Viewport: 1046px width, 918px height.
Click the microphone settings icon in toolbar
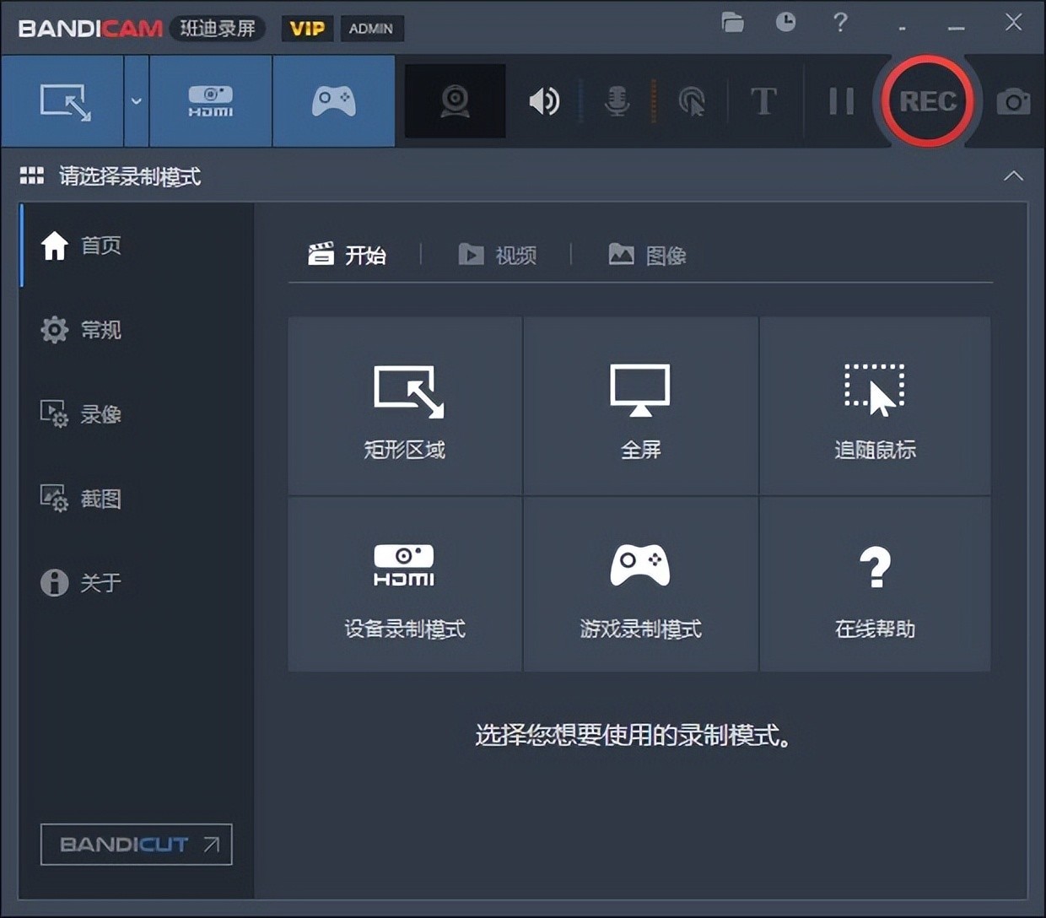(617, 101)
